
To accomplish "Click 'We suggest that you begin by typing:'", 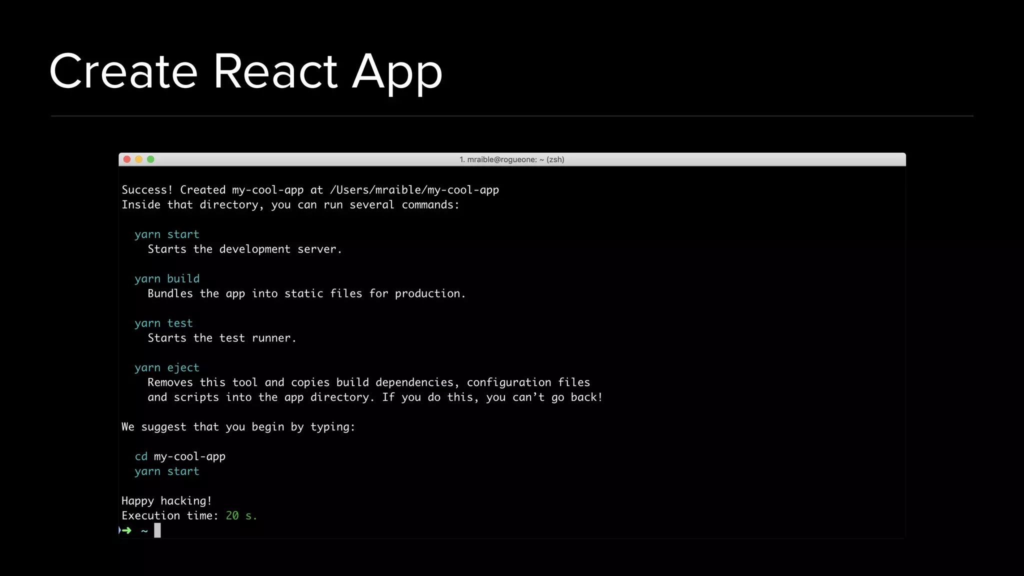I will coord(238,427).
